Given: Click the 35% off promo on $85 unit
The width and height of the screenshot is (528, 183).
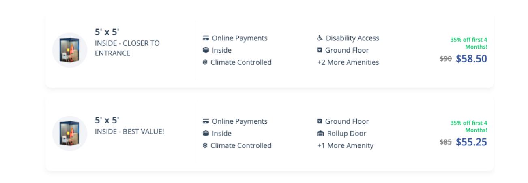Looking at the screenshot, I should click(x=469, y=126).
